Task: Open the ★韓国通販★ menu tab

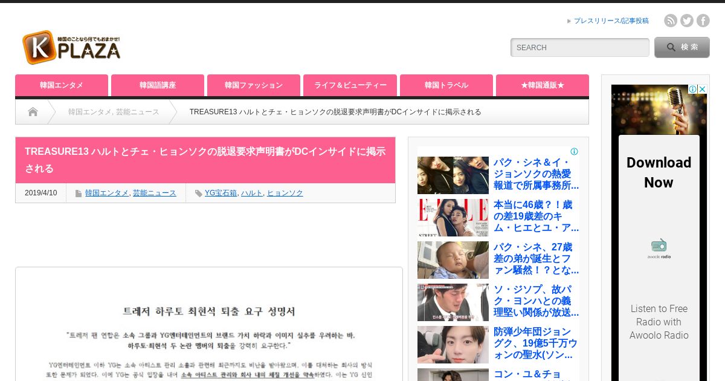Action: point(543,85)
